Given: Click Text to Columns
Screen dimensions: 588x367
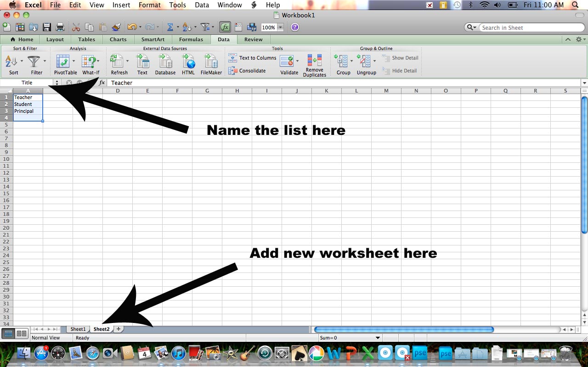Looking at the screenshot, I should tap(253, 58).
